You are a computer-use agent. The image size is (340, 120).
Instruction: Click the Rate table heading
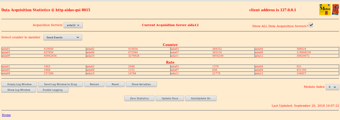(x=170, y=62)
